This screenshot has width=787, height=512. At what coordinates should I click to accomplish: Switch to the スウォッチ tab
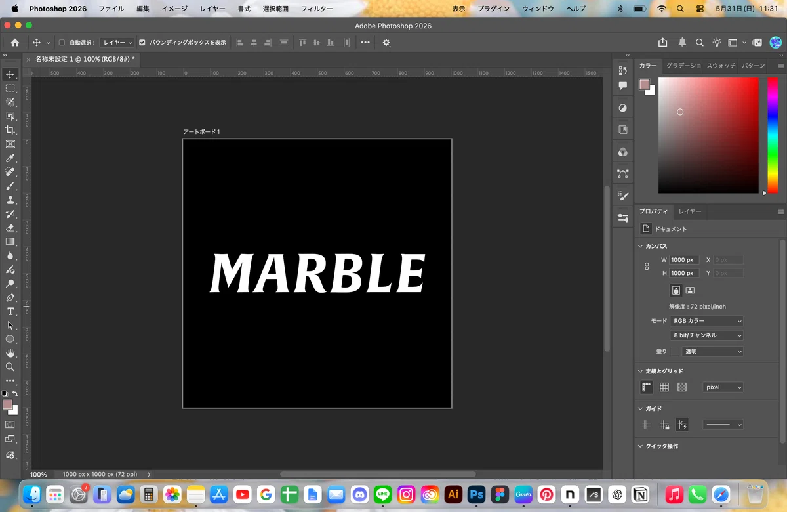tap(721, 66)
